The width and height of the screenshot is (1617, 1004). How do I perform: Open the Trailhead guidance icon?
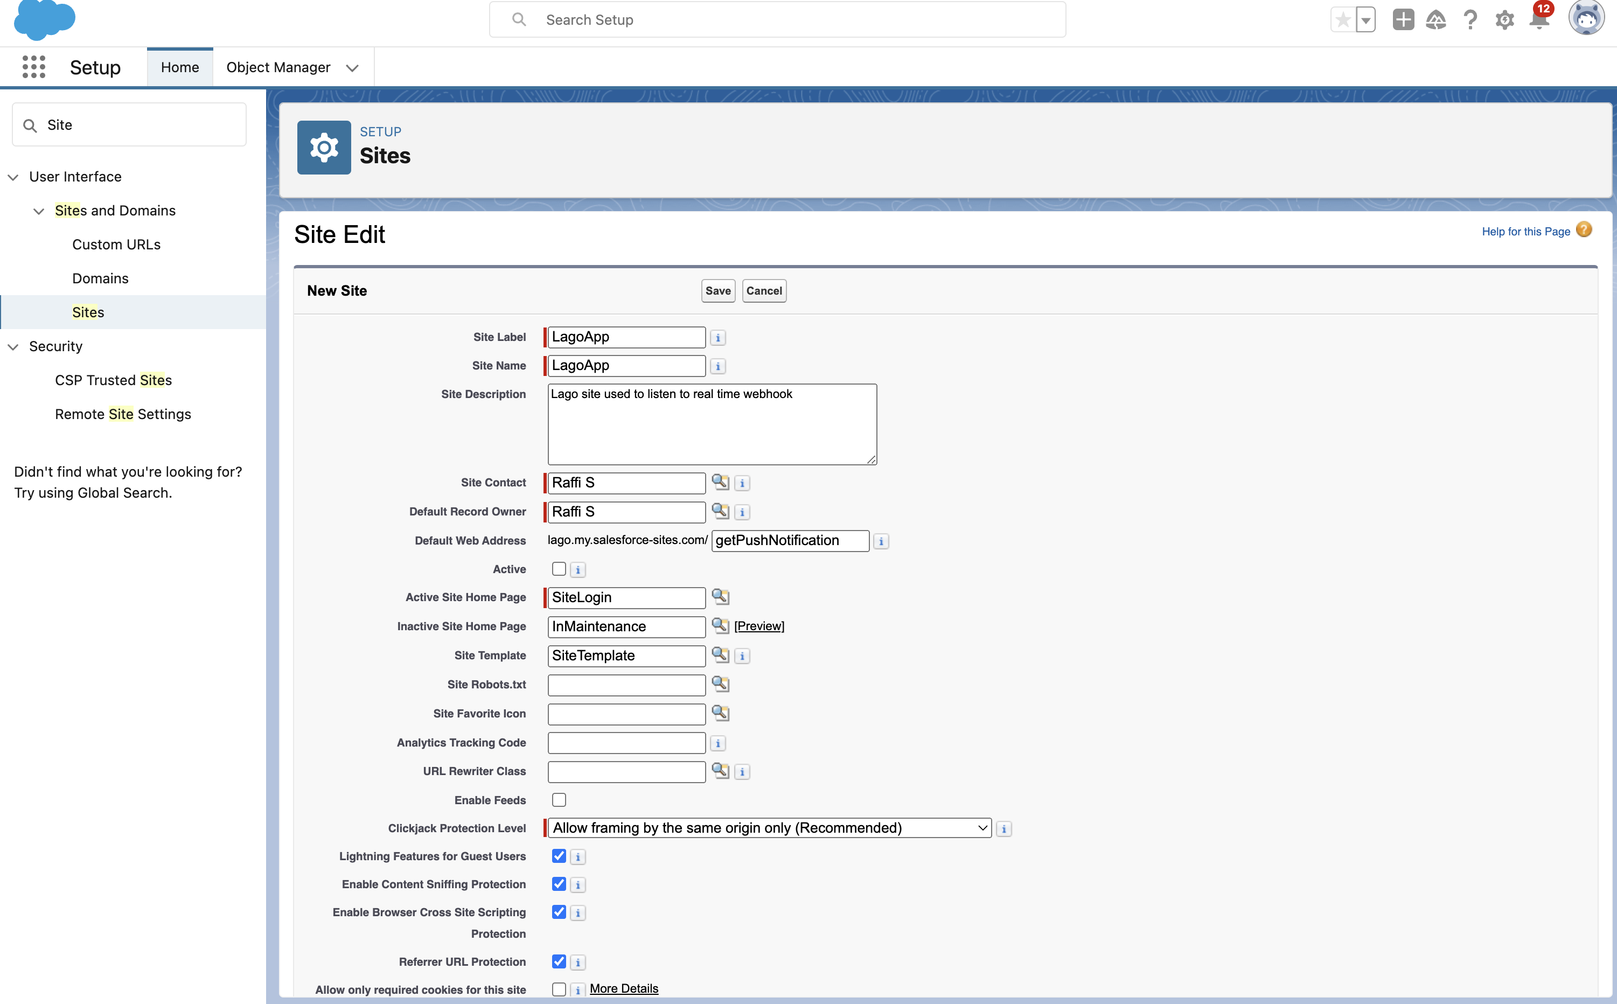1435,20
